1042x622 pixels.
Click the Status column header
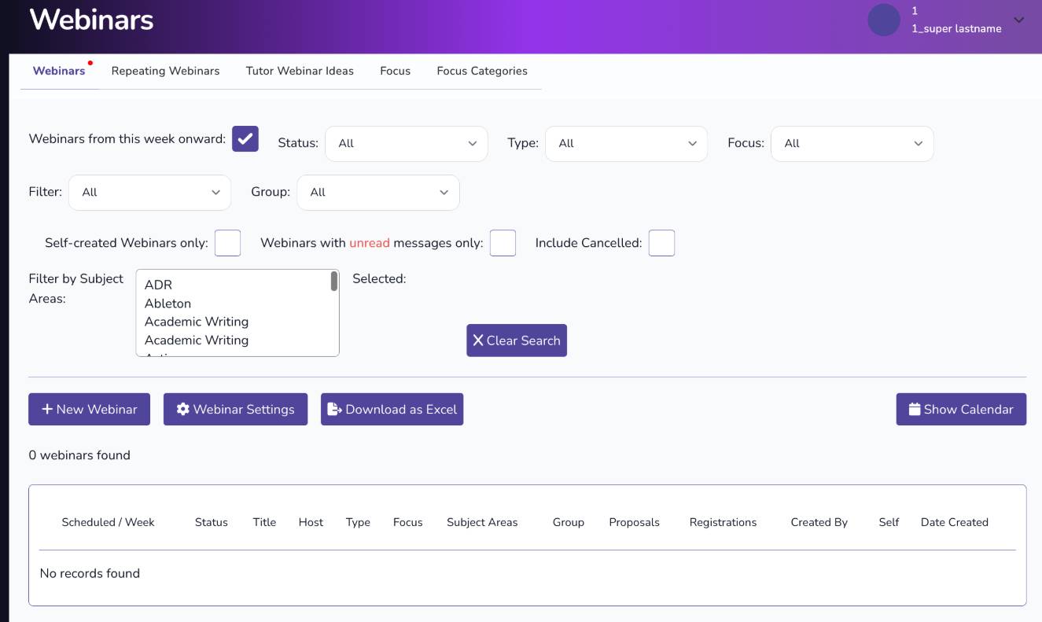(212, 522)
